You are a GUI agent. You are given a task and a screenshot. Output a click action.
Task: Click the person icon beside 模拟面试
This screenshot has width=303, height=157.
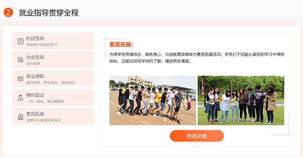[x=20, y=98]
